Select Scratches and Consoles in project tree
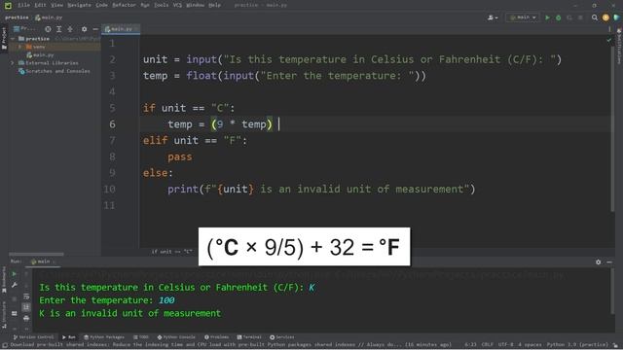 point(55,71)
